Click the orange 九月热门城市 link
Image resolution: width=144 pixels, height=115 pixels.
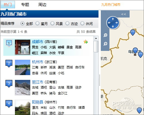[x=111, y=5]
